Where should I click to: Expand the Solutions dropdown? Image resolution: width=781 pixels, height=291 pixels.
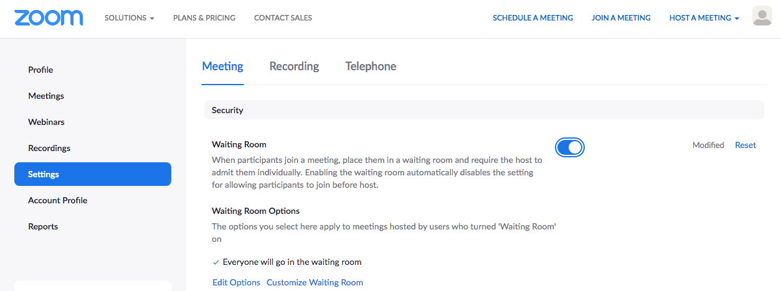click(x=129, y=18)
